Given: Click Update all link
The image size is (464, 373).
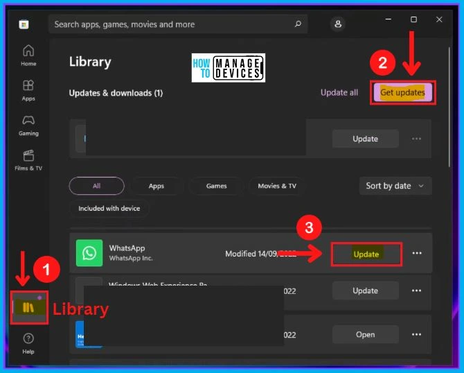Looking at the screenshot, I should point(339,92).
